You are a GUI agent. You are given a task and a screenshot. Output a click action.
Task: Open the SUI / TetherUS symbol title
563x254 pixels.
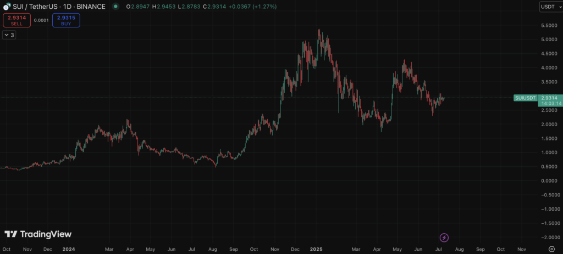pos(59,7)
